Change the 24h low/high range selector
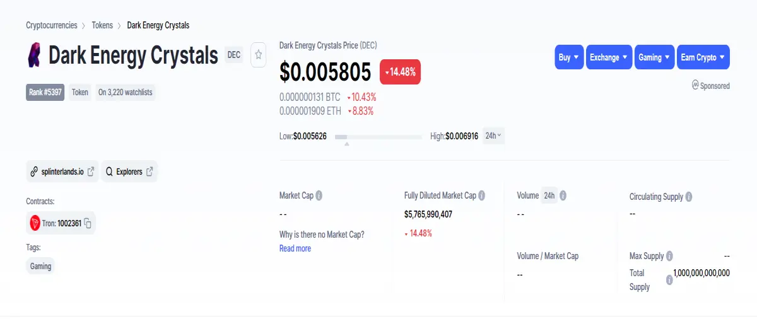 point(493,136)
